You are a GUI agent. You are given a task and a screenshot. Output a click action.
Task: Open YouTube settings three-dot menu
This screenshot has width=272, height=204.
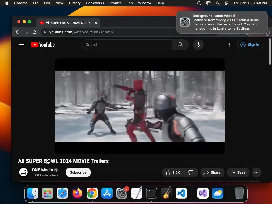[230, 45]
